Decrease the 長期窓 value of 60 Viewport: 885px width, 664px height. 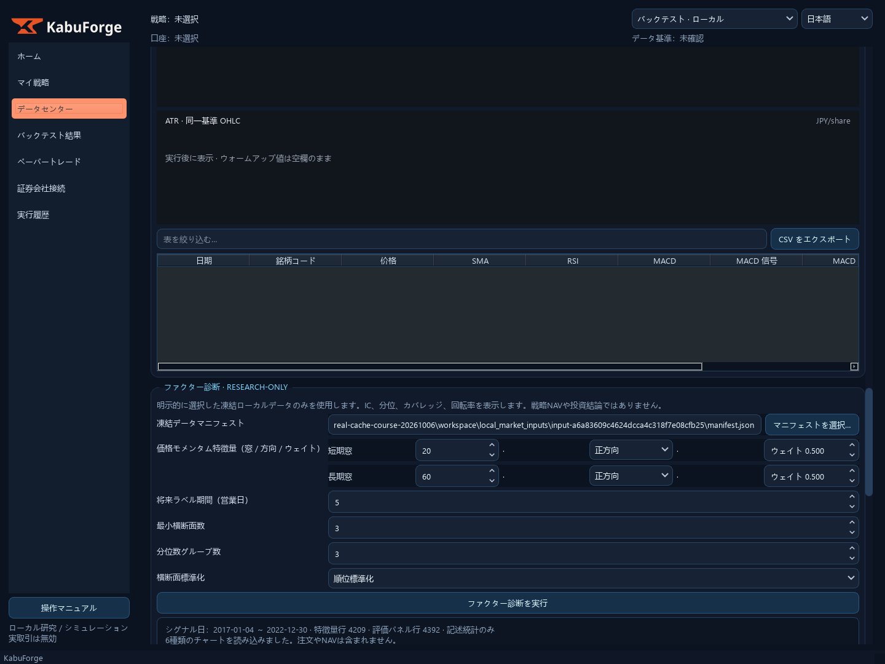click(x=492, y=481)
